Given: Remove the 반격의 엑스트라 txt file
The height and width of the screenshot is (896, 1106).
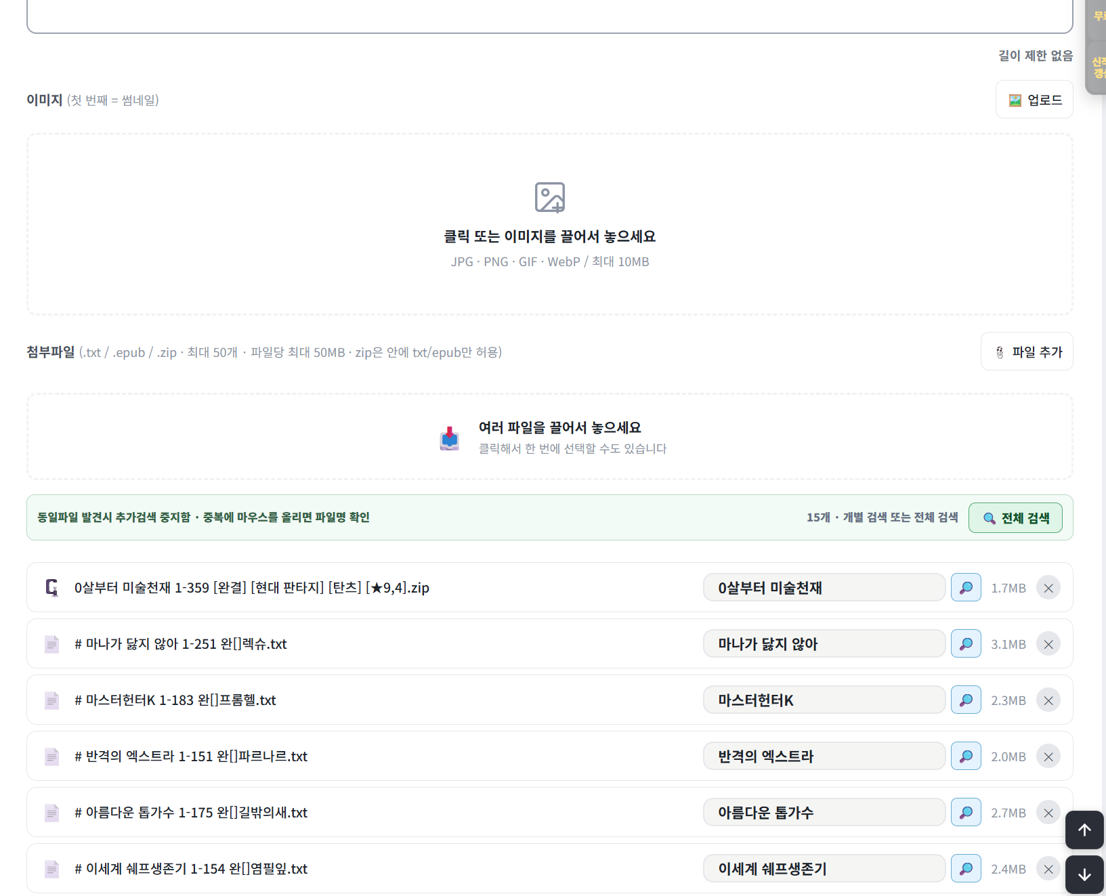Looking at the screenshot, I should point(1048,756).
